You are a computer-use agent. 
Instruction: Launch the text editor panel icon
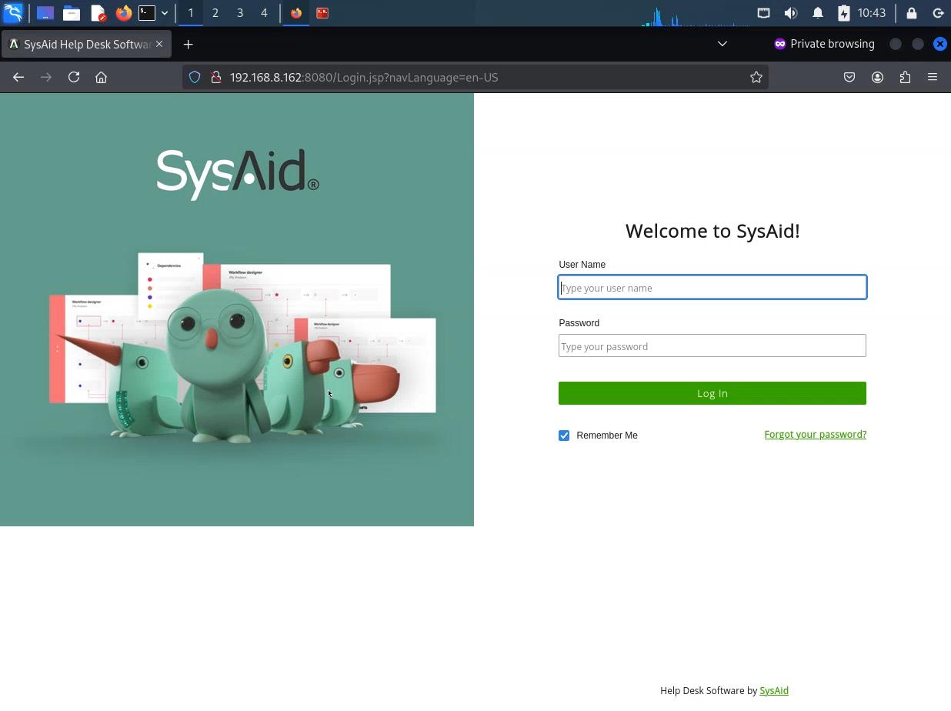click(x=98, y=13)
